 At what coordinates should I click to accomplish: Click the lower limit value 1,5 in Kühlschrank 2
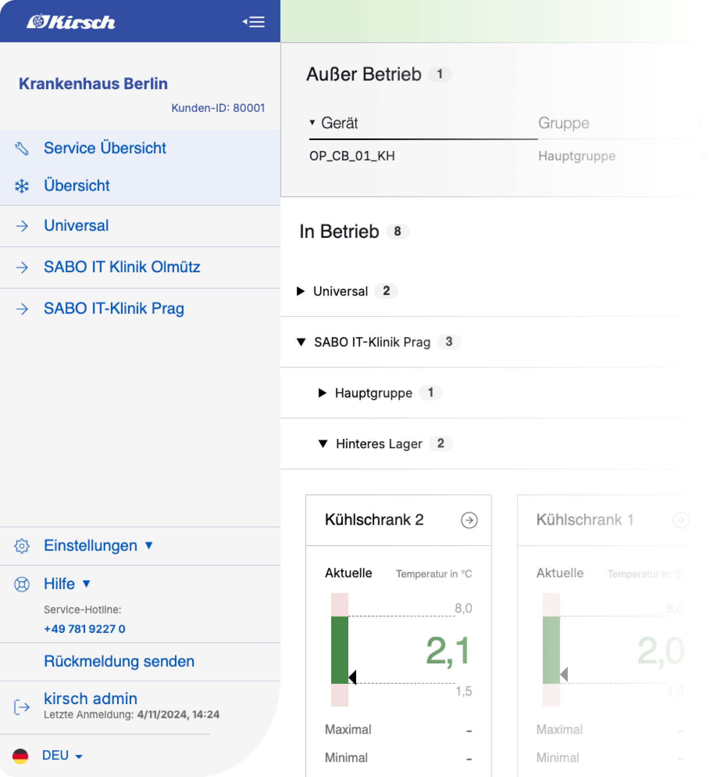tap(464, 691)
